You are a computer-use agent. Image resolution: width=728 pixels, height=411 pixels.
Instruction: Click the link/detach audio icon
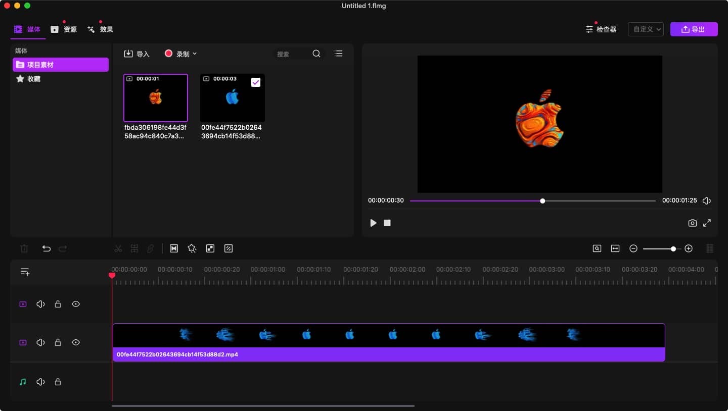click(x=150, y=248)
